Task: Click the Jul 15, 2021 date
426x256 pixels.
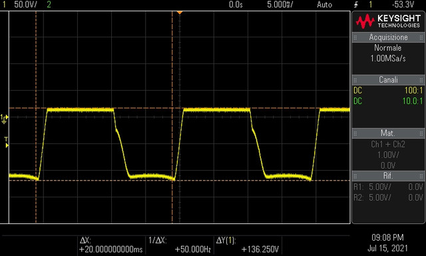Action: click(387, 248)
